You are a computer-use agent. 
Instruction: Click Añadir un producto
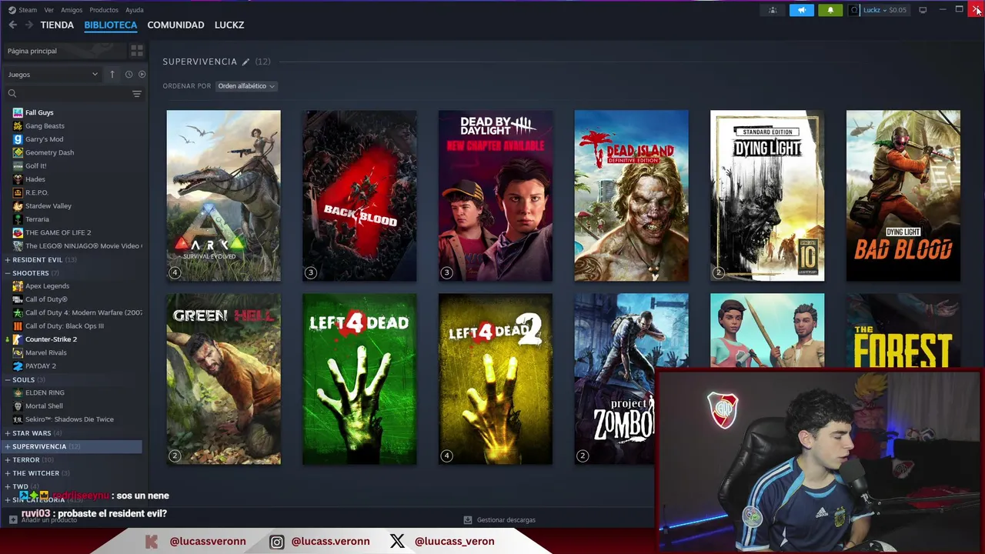pos(49,520)
